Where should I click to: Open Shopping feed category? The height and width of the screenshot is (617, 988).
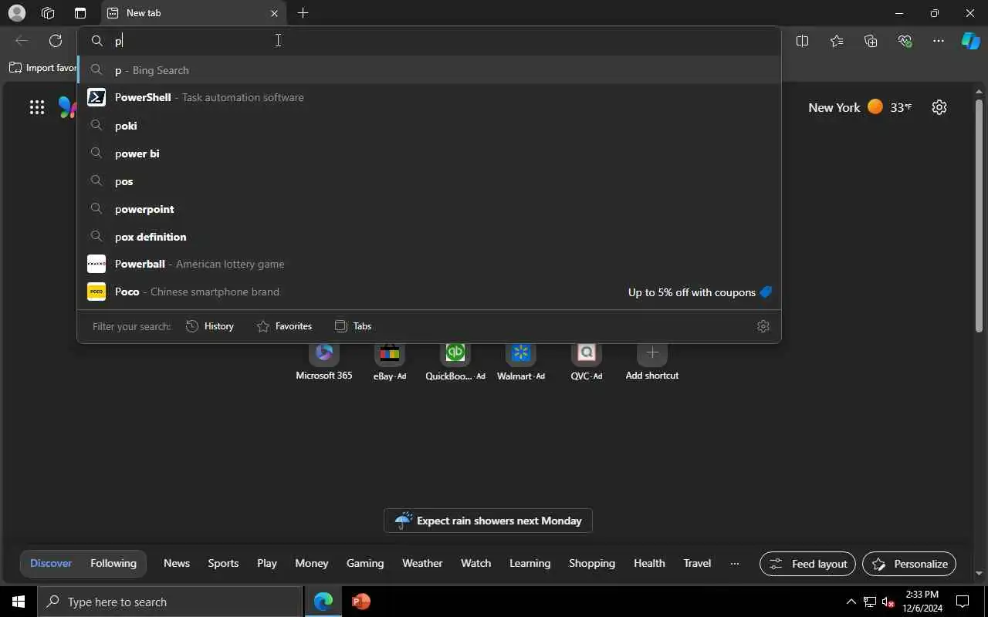coord(592,563)
